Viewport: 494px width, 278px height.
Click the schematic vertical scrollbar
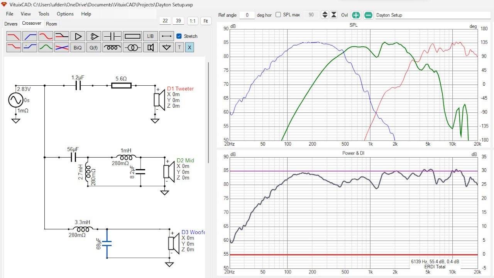(x=209, y=112)
